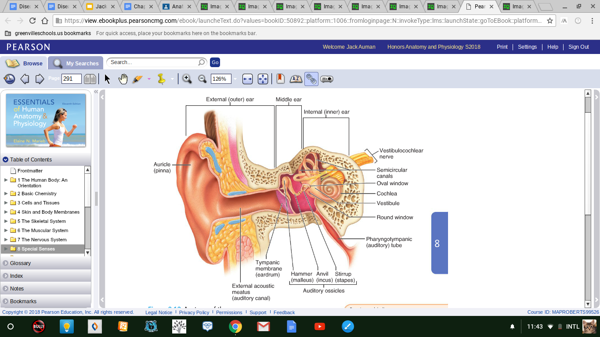The width and height of the screenshot is (600, 337).
Task: Open the Permissions footer link
Action: [x=229, y=312]
